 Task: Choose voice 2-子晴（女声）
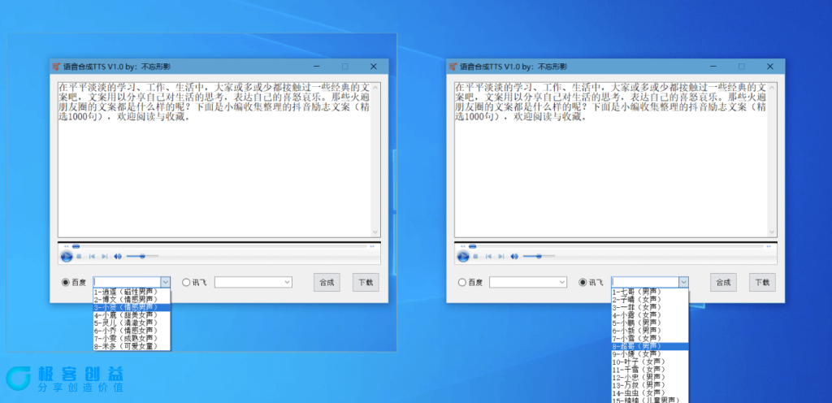(650, 300)
